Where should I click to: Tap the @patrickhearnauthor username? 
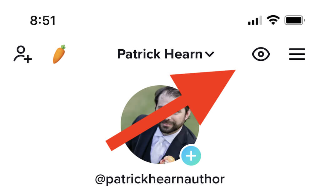click(160, 180)
